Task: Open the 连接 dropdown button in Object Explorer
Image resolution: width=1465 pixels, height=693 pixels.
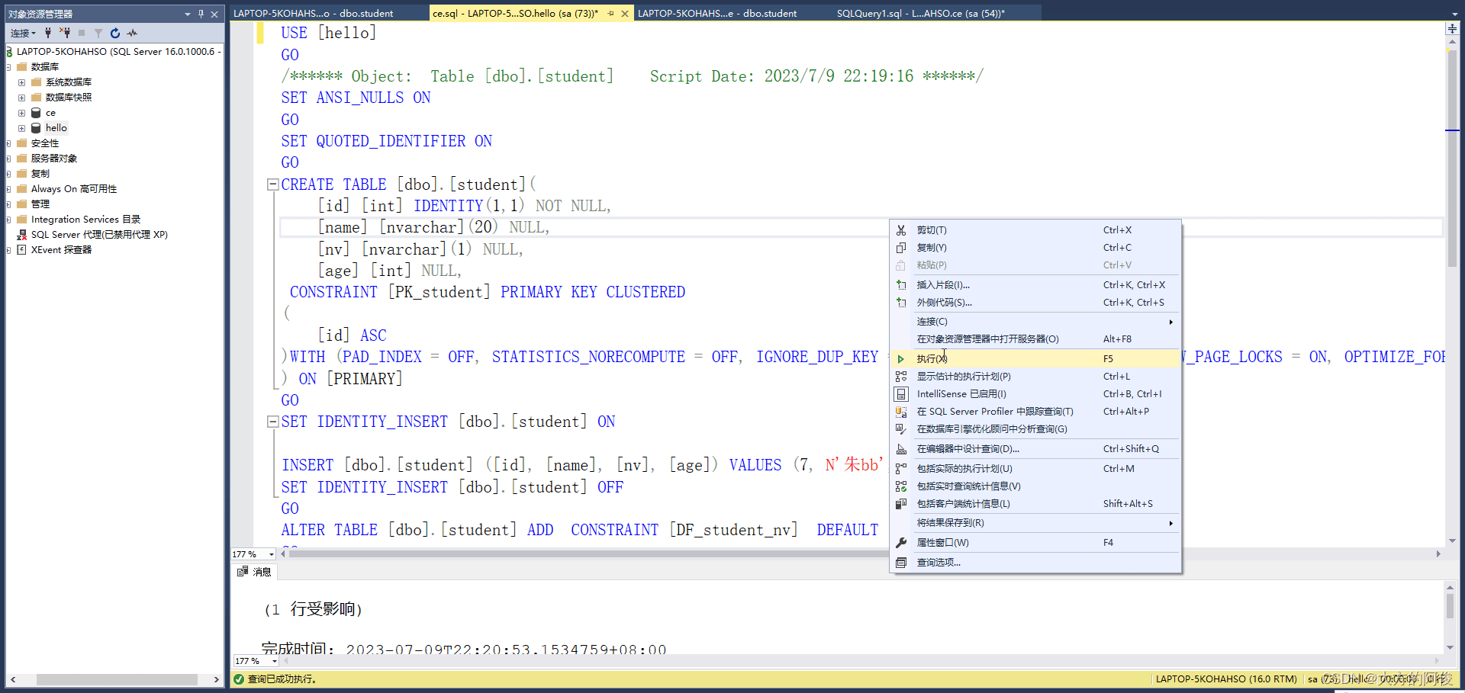Action: tap(23, 33)
